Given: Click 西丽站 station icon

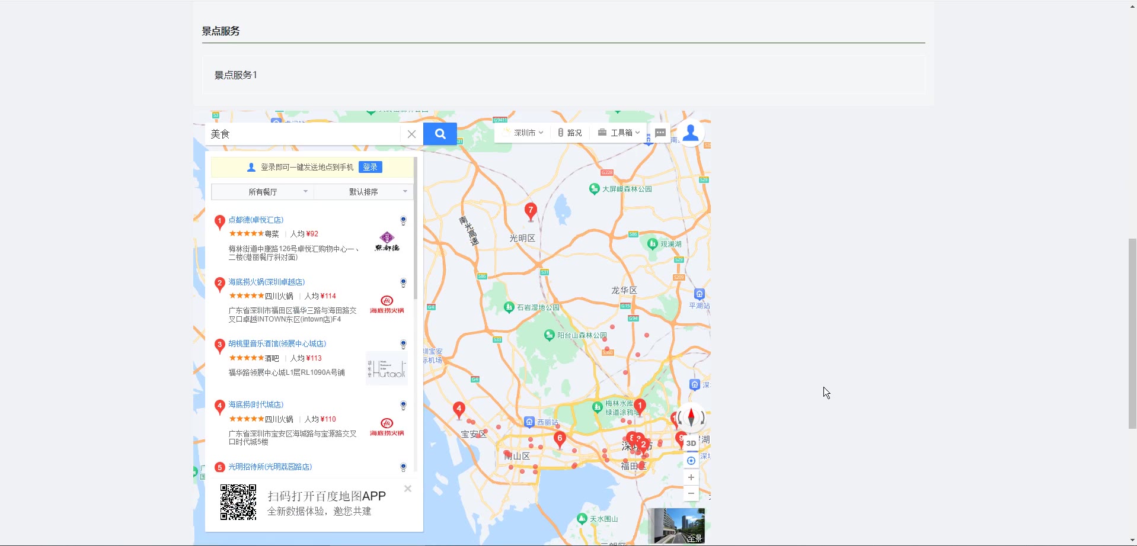Looking at the screenshot, I should (x=529, y=422).
